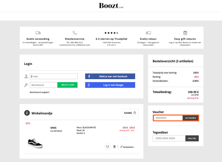Click the return truck icon above Gratis retour
The height and width of the screenshot is (162, 222).
coord(148,33)
